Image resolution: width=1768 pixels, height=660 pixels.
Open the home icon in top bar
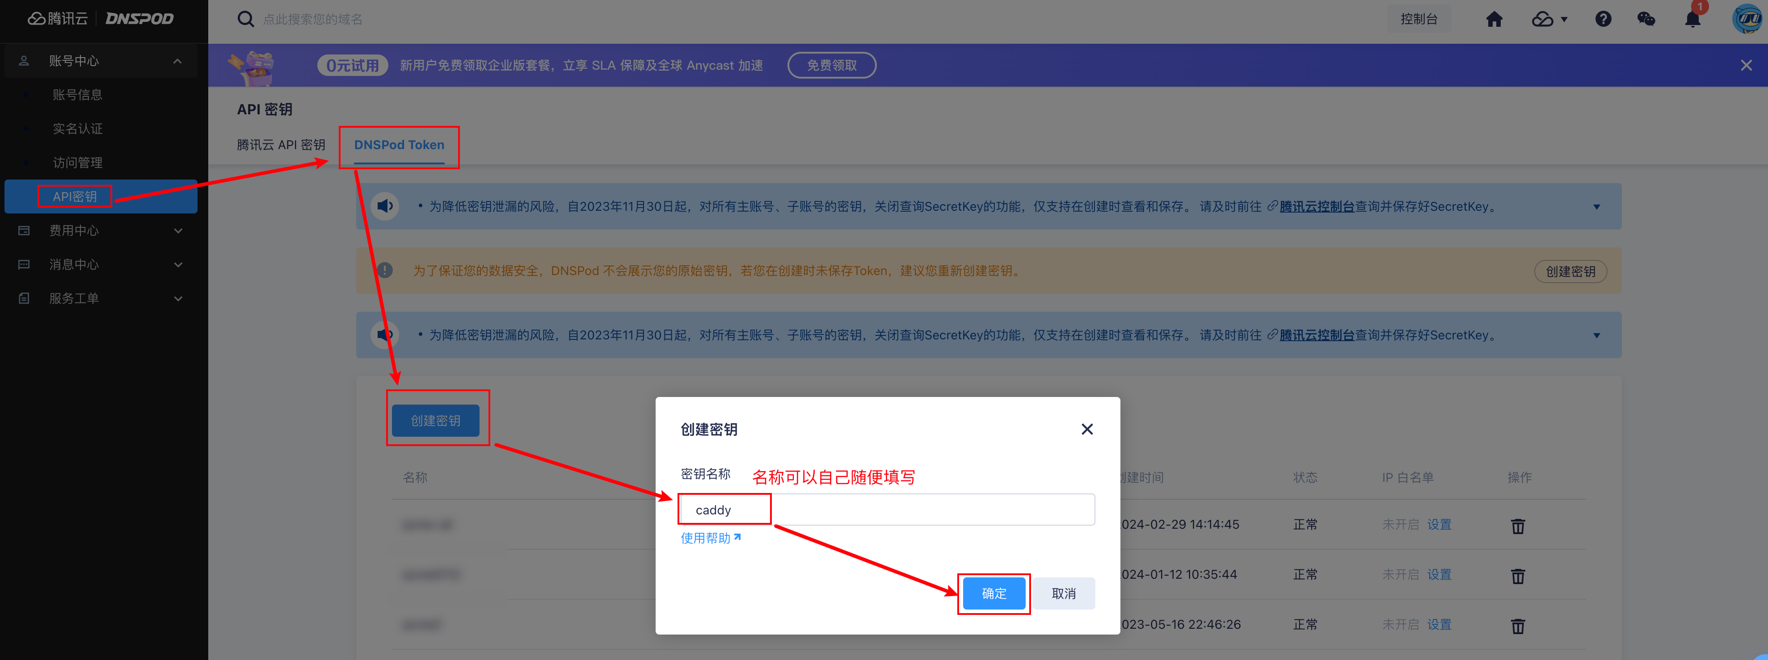pos(1494,19)
